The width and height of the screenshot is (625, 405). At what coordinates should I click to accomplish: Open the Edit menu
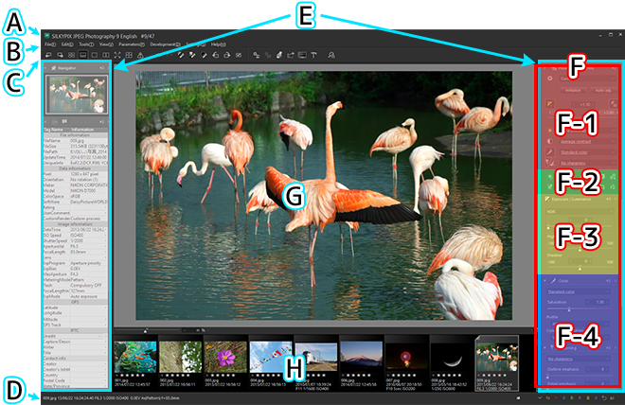pos(67,44)
